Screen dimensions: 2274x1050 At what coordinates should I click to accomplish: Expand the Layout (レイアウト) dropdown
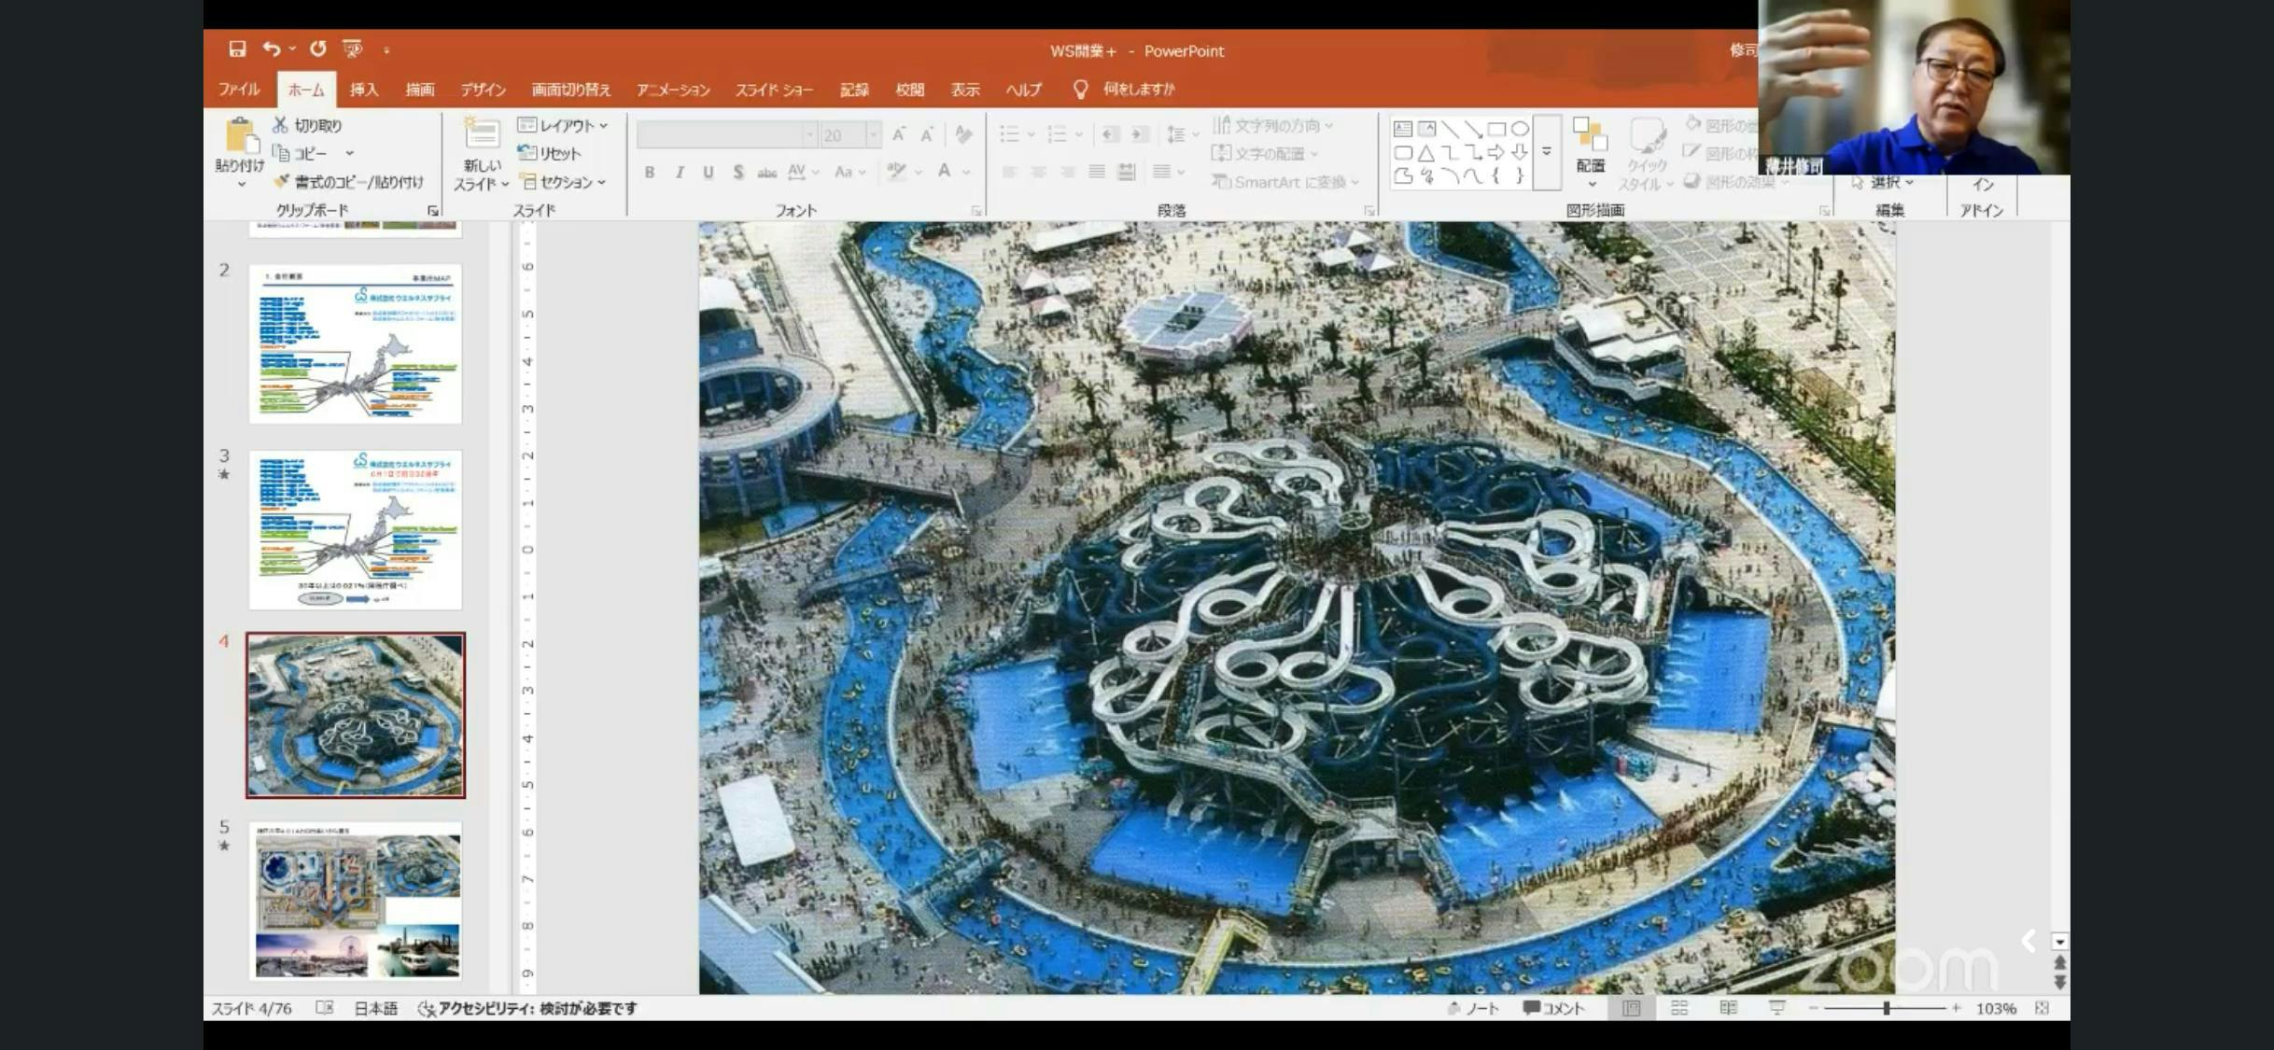(564, 125)
